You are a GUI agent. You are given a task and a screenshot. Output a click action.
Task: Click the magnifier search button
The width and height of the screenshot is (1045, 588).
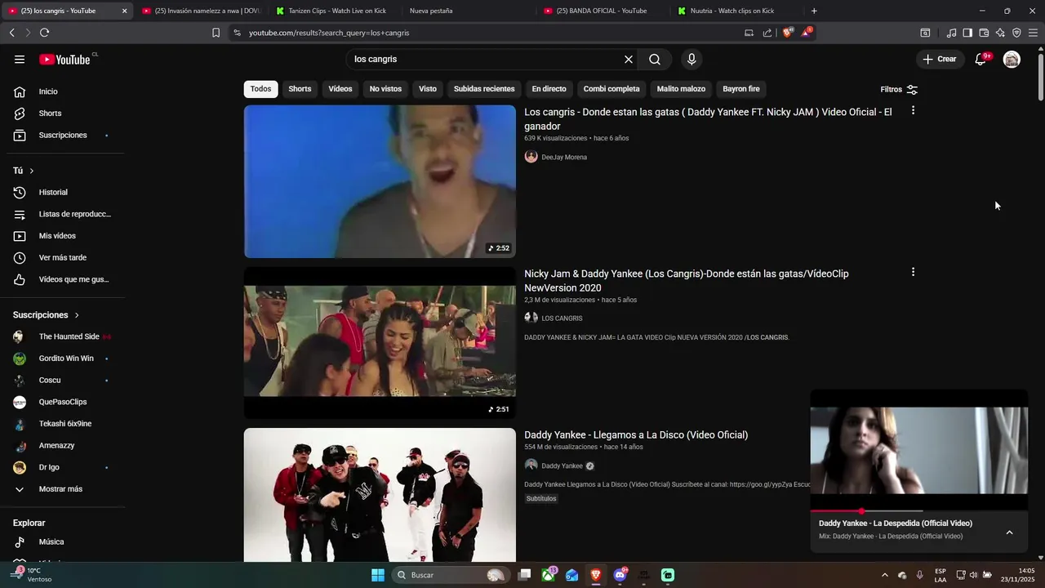coord(655,60)
